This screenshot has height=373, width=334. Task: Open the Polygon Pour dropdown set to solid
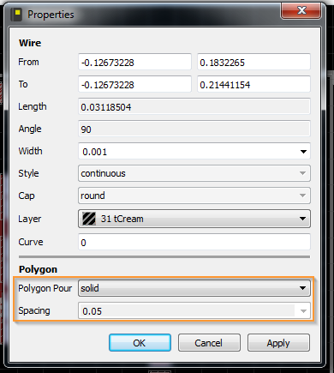click(194, 288)
